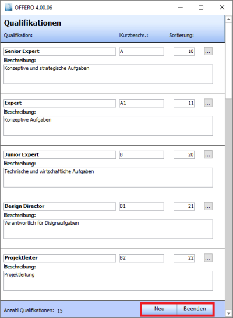
Task: Select the Senior Expert name field
Action: click(x=59, y=51)
